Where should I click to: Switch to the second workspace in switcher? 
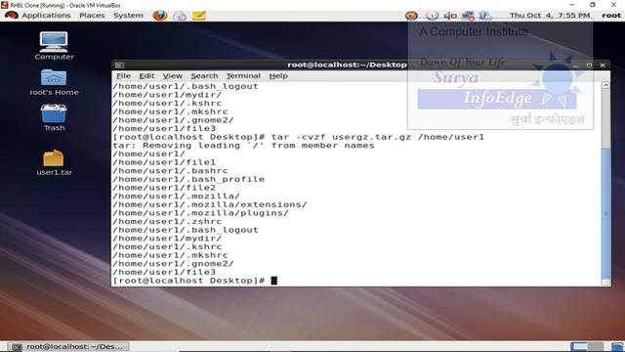point(595,346)
